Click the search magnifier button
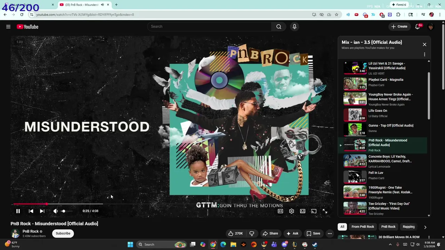 click(279, 27)
